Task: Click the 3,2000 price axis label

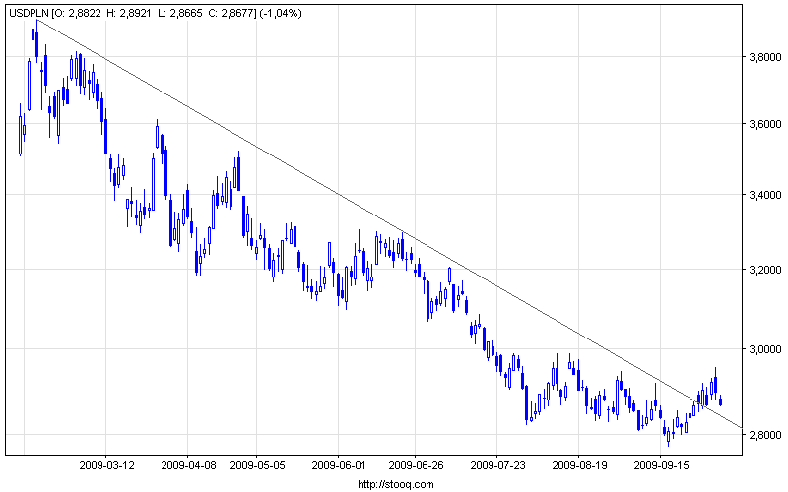Action: pos(765,270)
